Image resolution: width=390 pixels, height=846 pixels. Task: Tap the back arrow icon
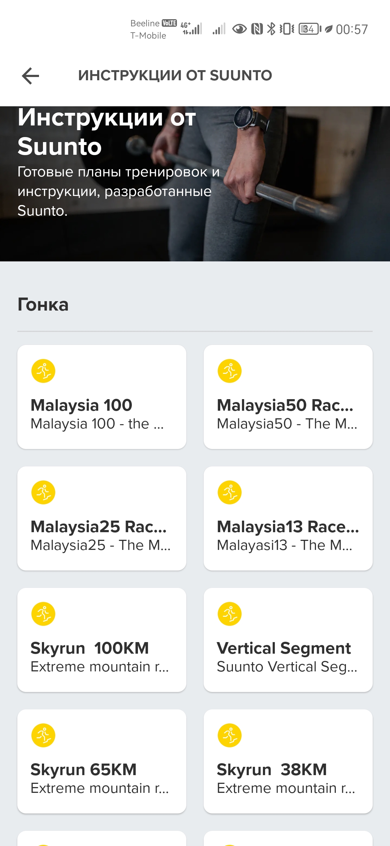(31, 76)
